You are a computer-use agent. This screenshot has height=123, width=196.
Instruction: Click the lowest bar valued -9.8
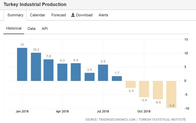coord(171,94)
